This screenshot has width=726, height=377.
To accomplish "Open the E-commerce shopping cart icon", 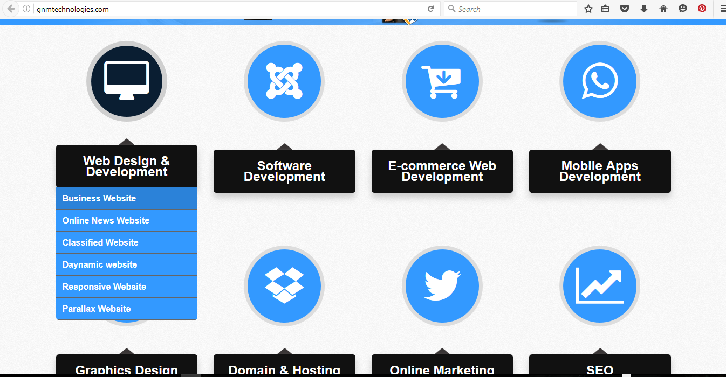I will pyautogui.click(x=442, y=81).
